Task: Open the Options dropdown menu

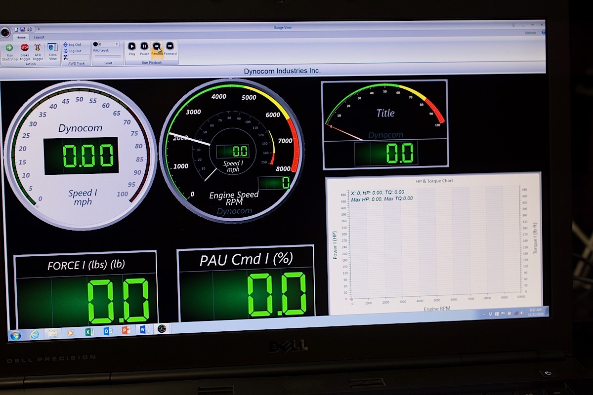Action: tap(531, 33)
